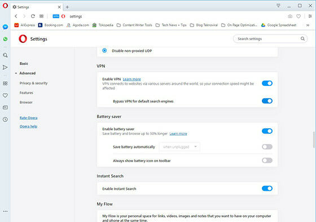316x222 pixels.
Task: Open Speed Dial from the sidebar
Action: tap(5, 84)
